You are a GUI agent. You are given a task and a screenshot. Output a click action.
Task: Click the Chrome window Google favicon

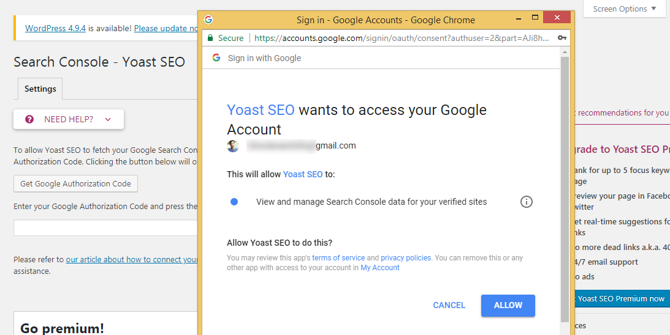tap(208, 20)
